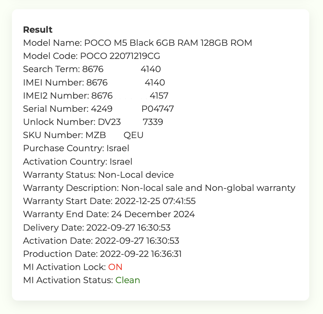The width and height of the screenshot is (323, 314).
Task: Click the SKU Number line
Action: (83, 135)
